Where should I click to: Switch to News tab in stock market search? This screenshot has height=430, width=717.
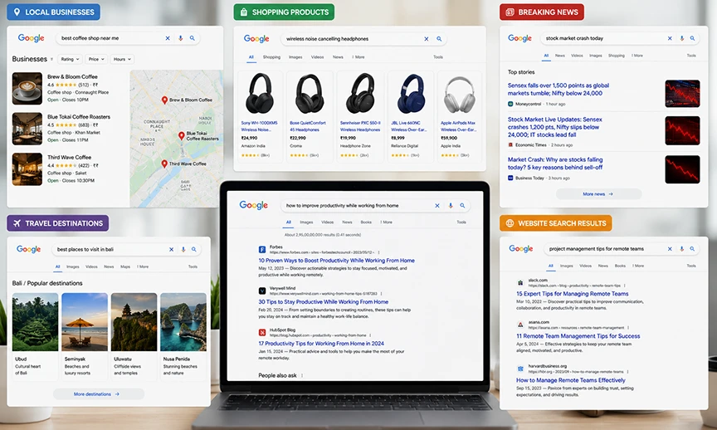coord(560,56)
